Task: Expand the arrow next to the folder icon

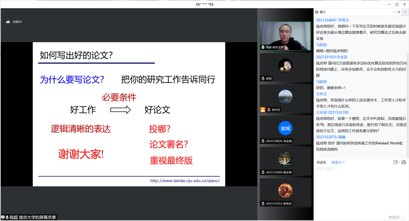Action: 399,162
